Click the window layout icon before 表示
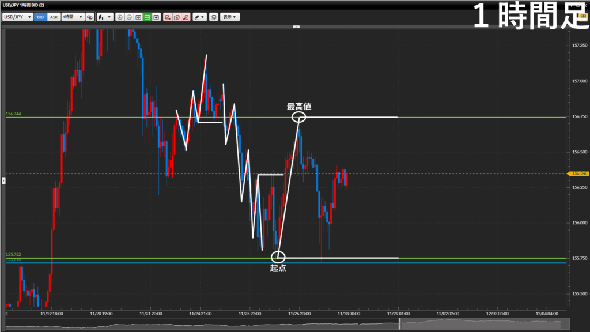Image resolution: width=590 pixels, height=332 pixels. [x=213, y=17]
